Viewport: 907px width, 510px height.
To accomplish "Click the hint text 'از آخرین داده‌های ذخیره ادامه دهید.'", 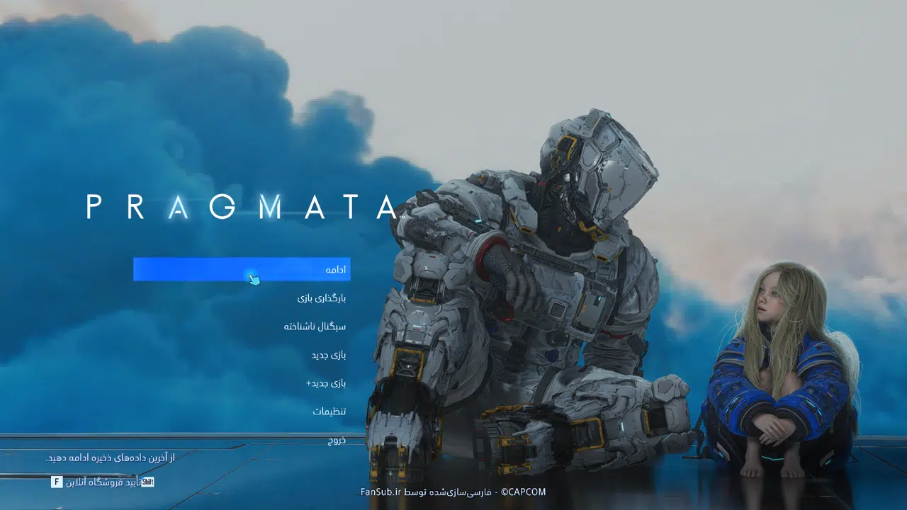I will (x=110, y=458).
